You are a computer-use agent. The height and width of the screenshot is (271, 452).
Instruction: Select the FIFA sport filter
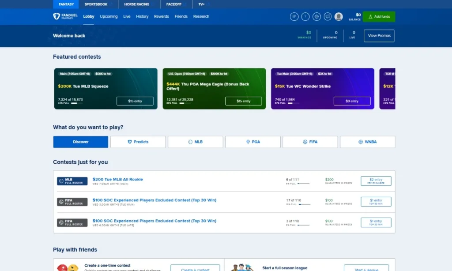pyautogui.click(x=310, y=142)
